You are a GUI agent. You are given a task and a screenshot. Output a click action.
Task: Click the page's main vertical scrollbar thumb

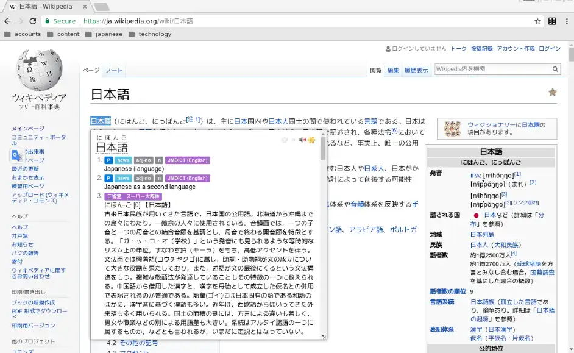571,54
